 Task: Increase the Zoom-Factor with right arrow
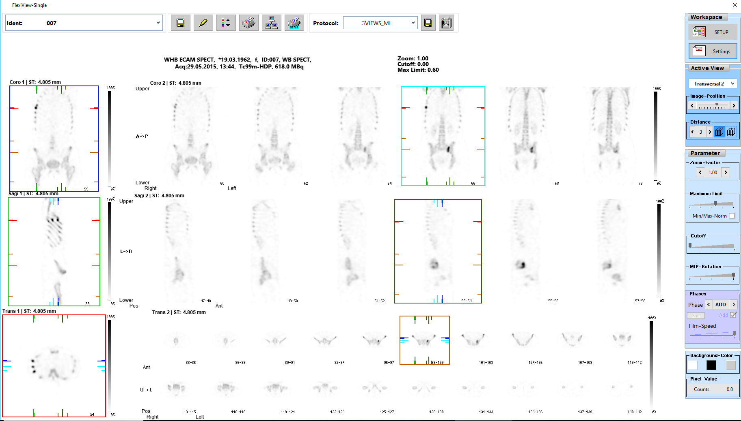tap(726, 173)
